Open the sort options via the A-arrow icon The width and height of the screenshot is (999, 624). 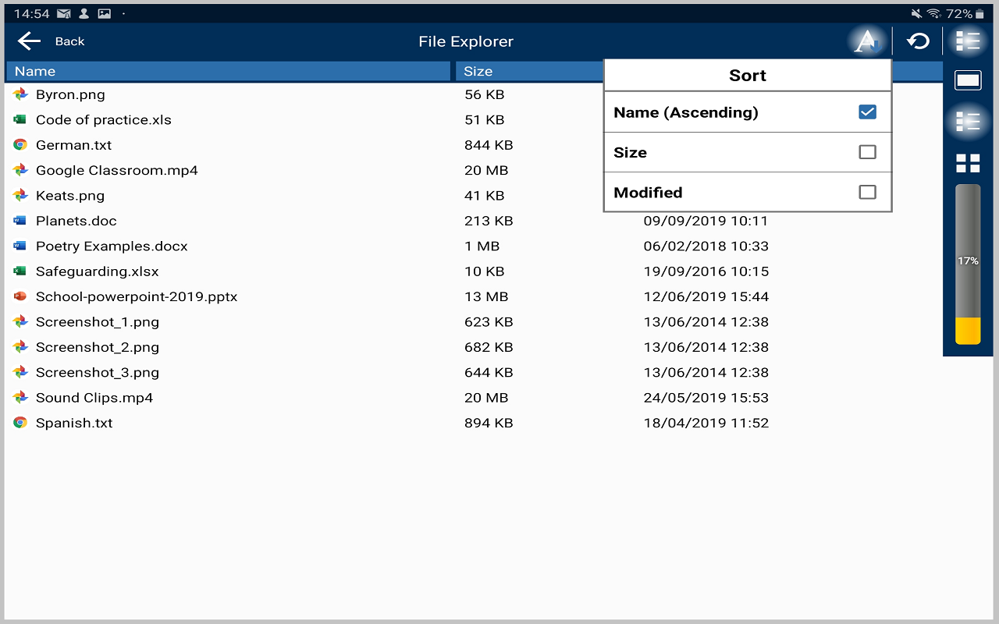point(866,41)
